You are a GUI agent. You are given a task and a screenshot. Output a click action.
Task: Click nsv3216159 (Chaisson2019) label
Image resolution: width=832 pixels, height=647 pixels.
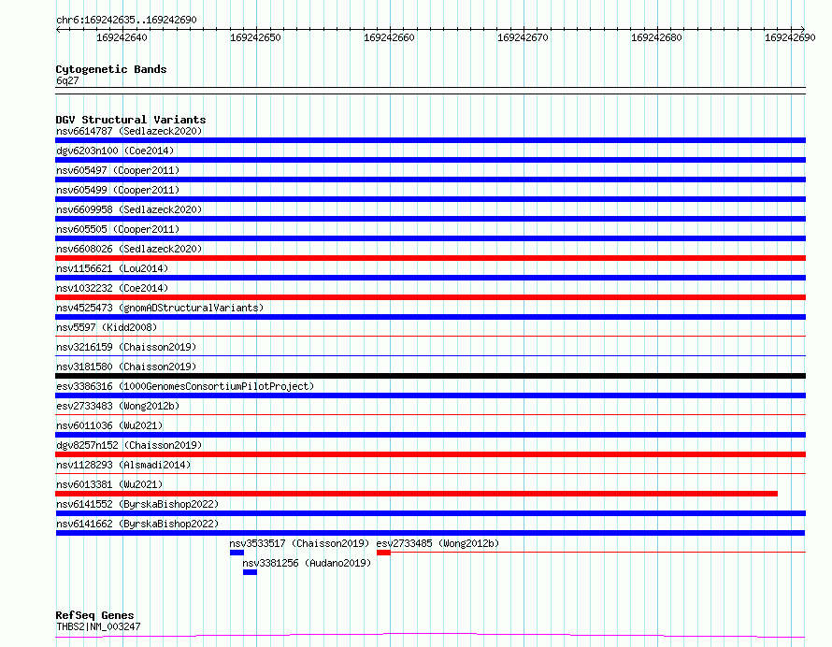click(126, 347)
